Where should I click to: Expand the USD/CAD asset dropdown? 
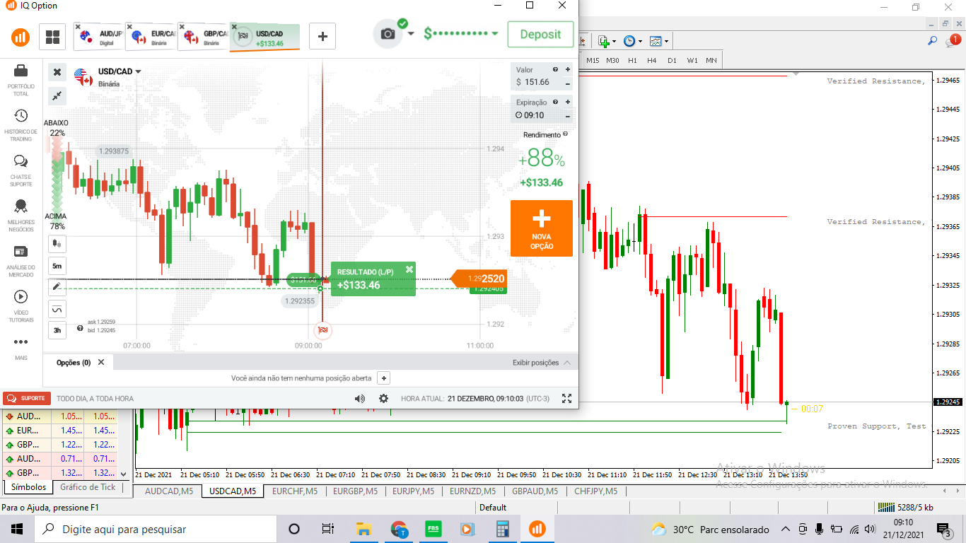tap(139, 71)
